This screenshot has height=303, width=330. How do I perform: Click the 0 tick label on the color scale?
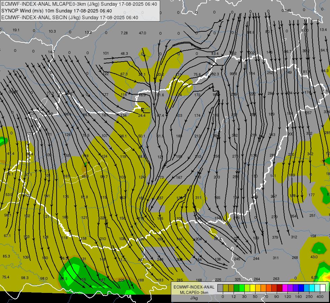[223, 297]
